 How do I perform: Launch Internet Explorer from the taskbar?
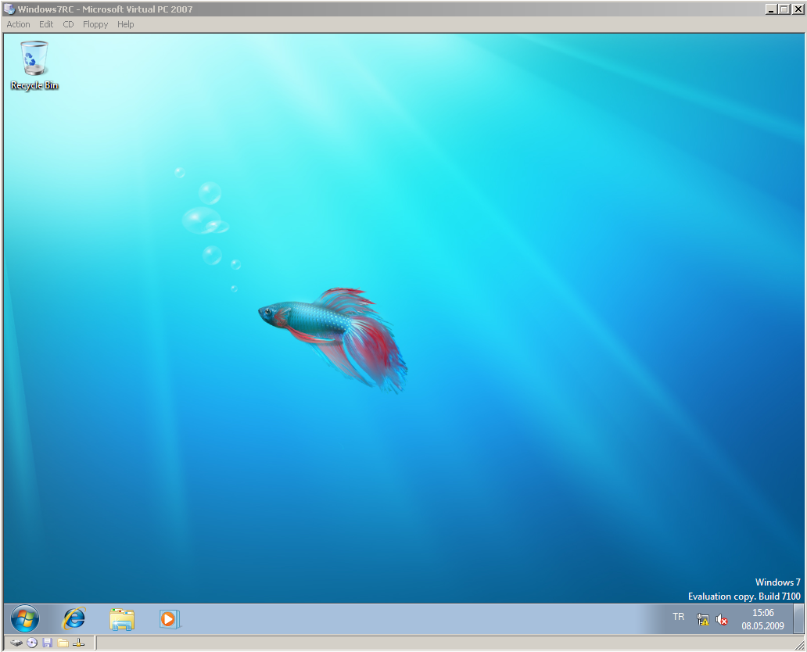[x=74, y=618]
